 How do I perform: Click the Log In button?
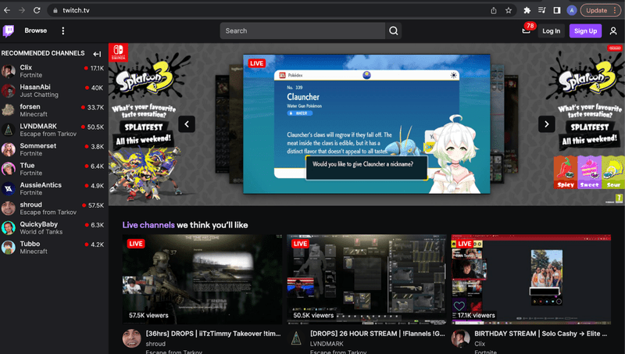pyautogui.click(x=552, y=30)
